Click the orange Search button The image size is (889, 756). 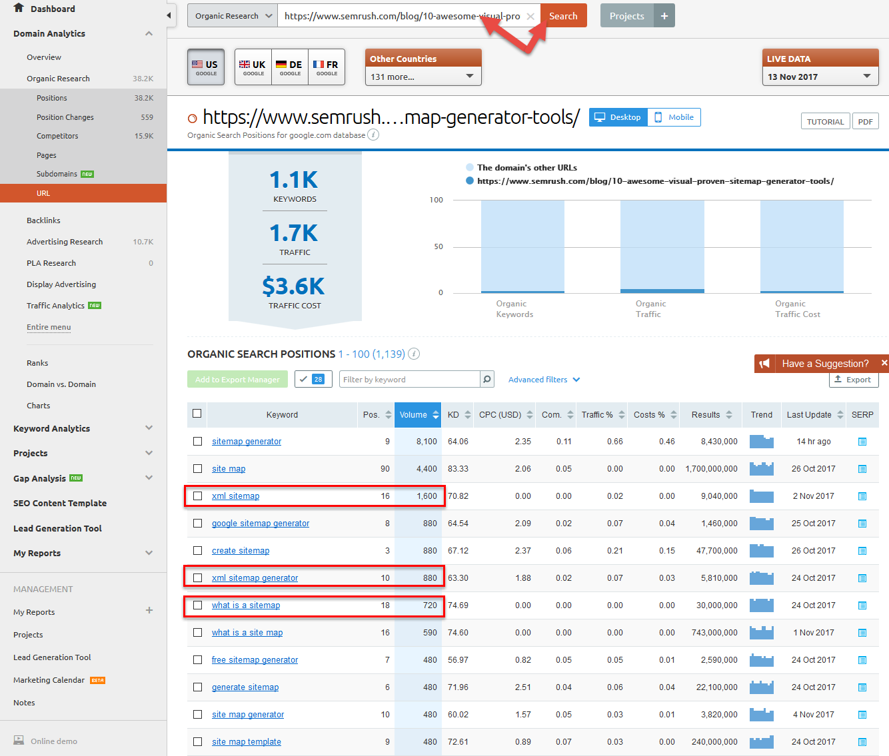click(563, 15)
